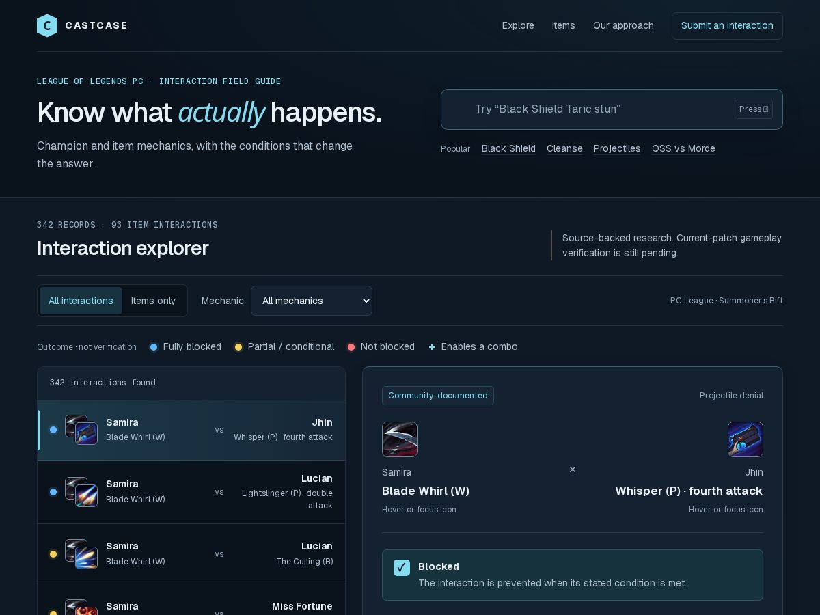Click '342 RECORDS · 93 ITEM INTERACTIONS' text

pyautogui.click(x=127, y=225)
